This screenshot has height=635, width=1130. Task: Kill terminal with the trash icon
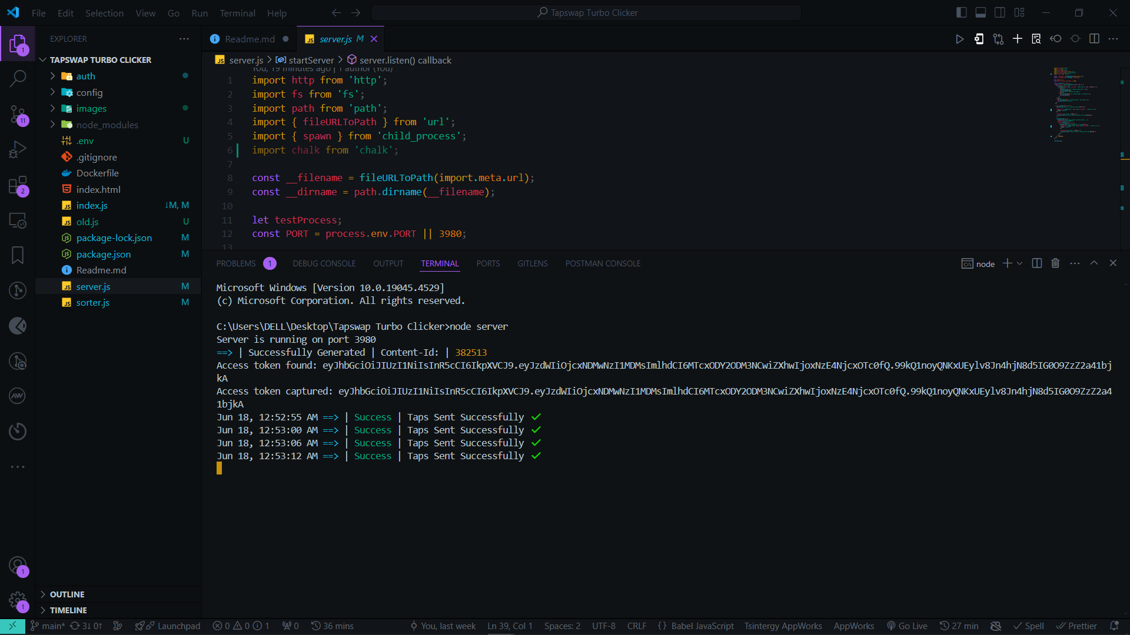[x=1055, y=263]
